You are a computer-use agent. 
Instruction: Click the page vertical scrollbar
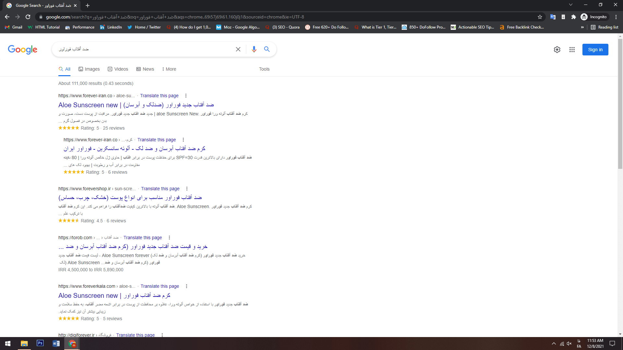coord(620,104)
